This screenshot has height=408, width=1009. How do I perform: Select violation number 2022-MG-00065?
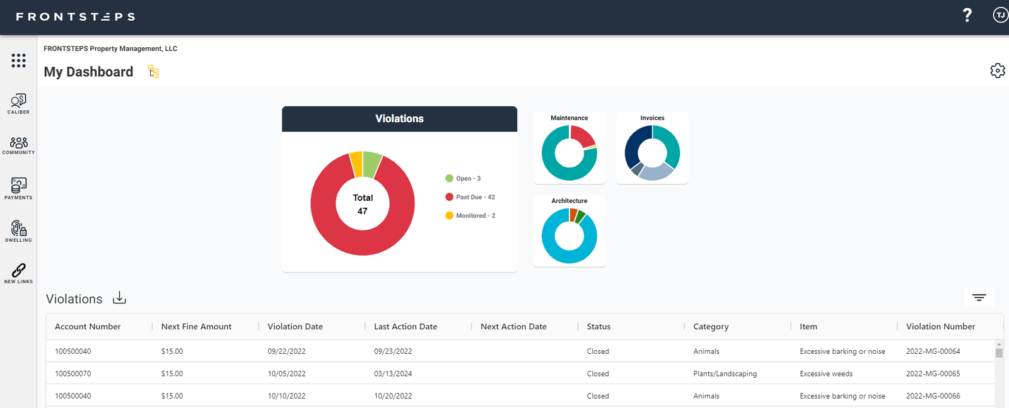(933, 374)
